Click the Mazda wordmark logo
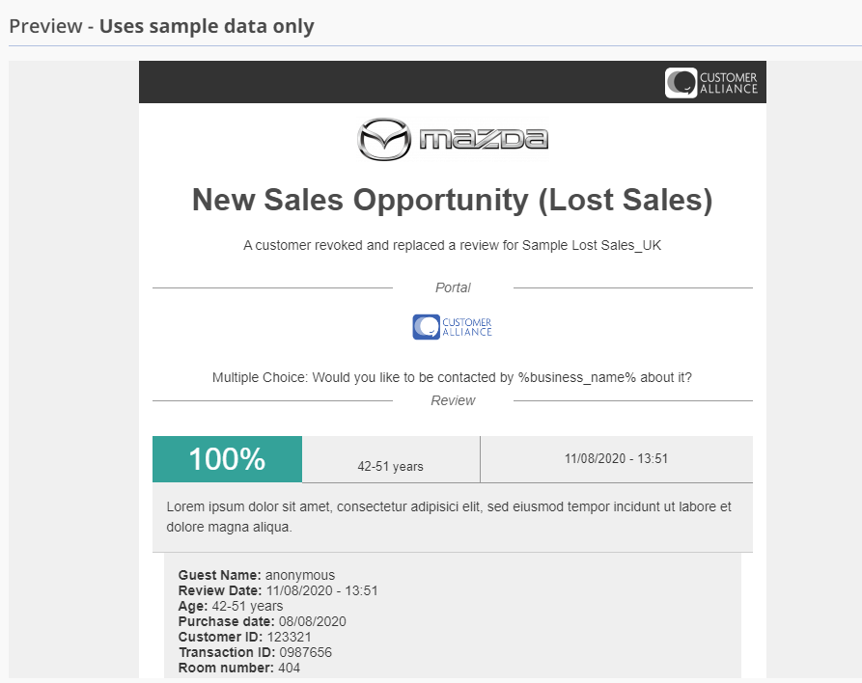Viewport: 862px width, 683px height. click(x=484, y=139)
